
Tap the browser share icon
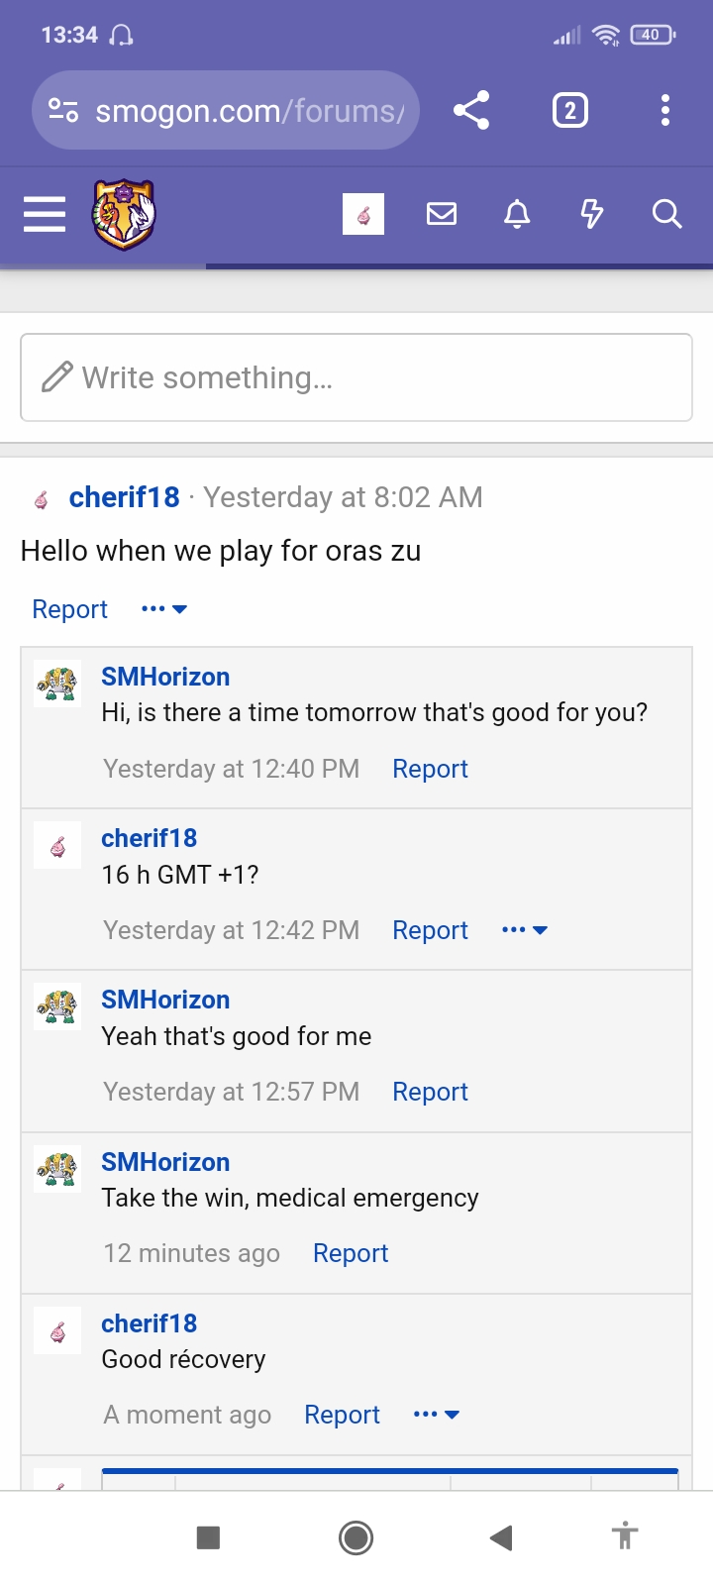pyautogui.click(x=471, y=110)
